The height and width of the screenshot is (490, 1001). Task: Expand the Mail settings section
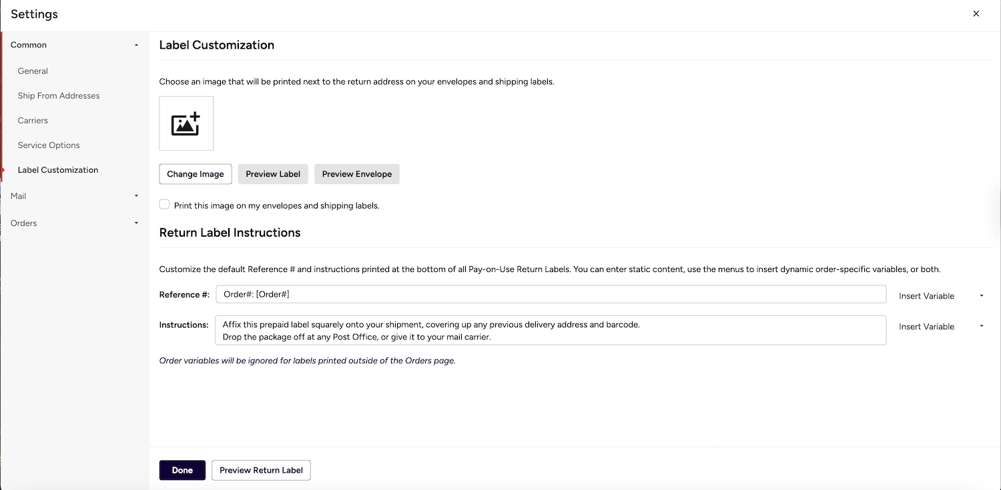coord(136,196)
